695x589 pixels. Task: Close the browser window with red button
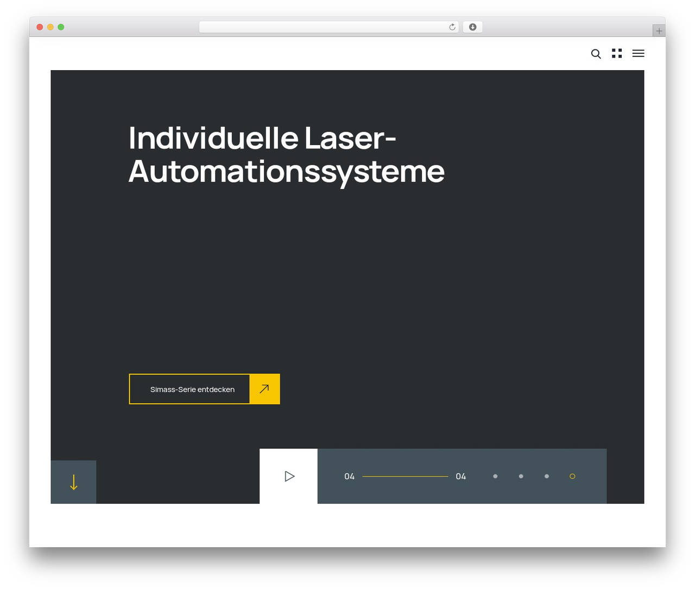[40, 27]
